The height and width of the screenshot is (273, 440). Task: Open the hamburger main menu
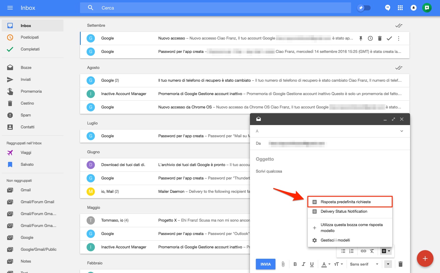(10, 8)
